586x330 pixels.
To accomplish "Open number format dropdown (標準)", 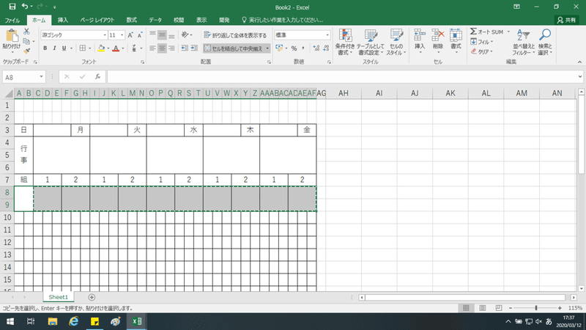I will [x=327, y=34].
